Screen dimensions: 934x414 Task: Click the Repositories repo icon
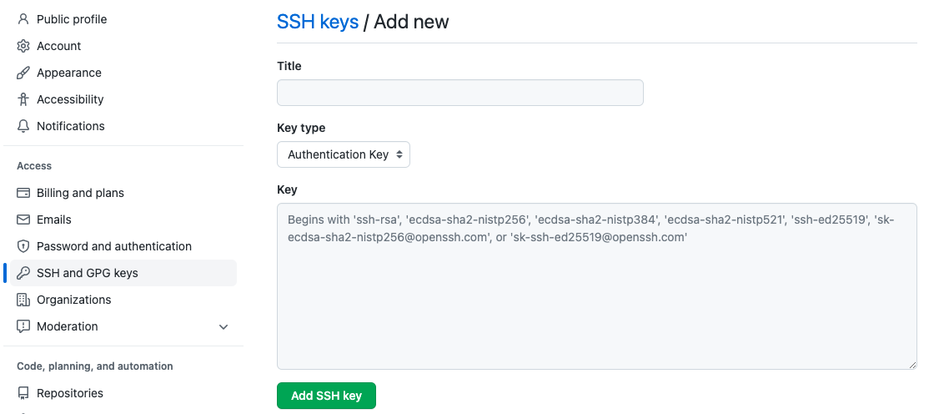click(23, 393)
